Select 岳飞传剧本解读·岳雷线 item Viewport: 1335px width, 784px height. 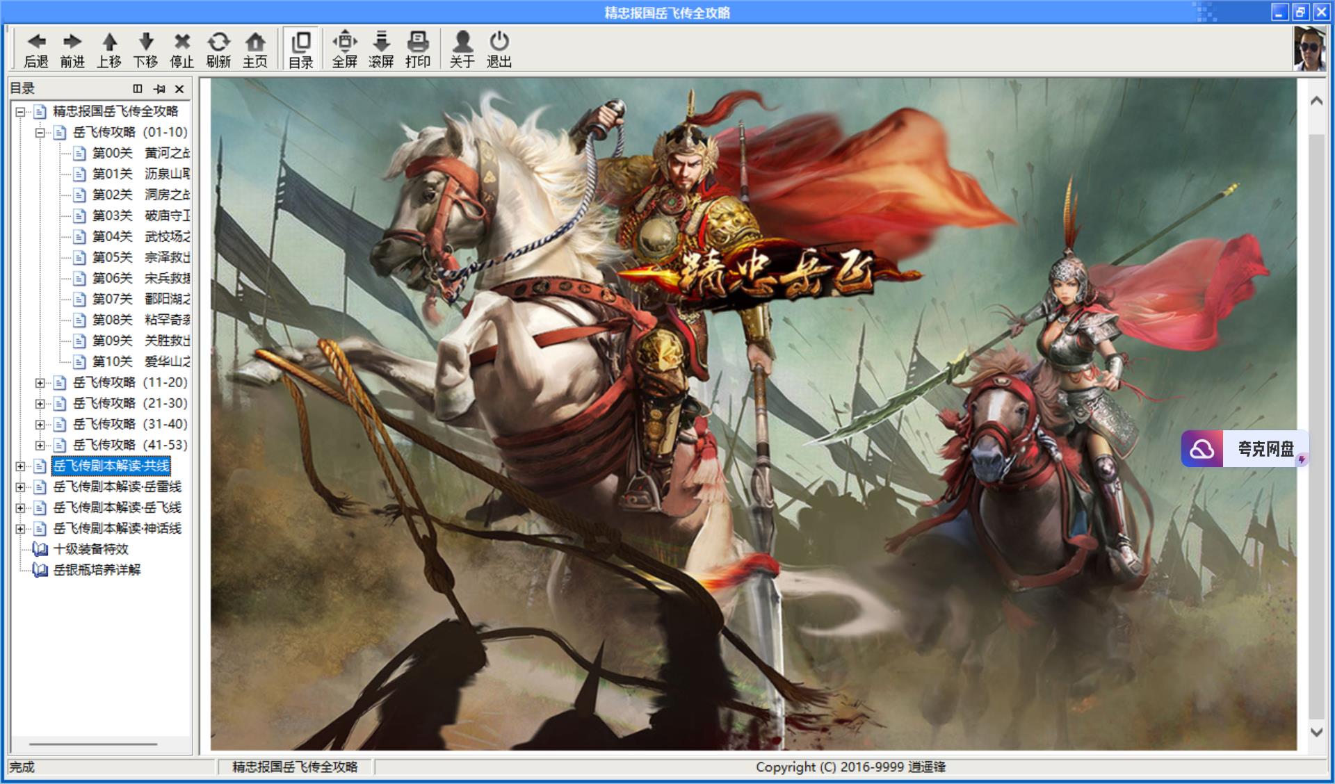[x=118, y=487]
